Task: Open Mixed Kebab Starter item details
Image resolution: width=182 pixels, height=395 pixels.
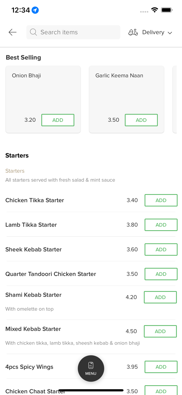Action: (x=33, y=329)
